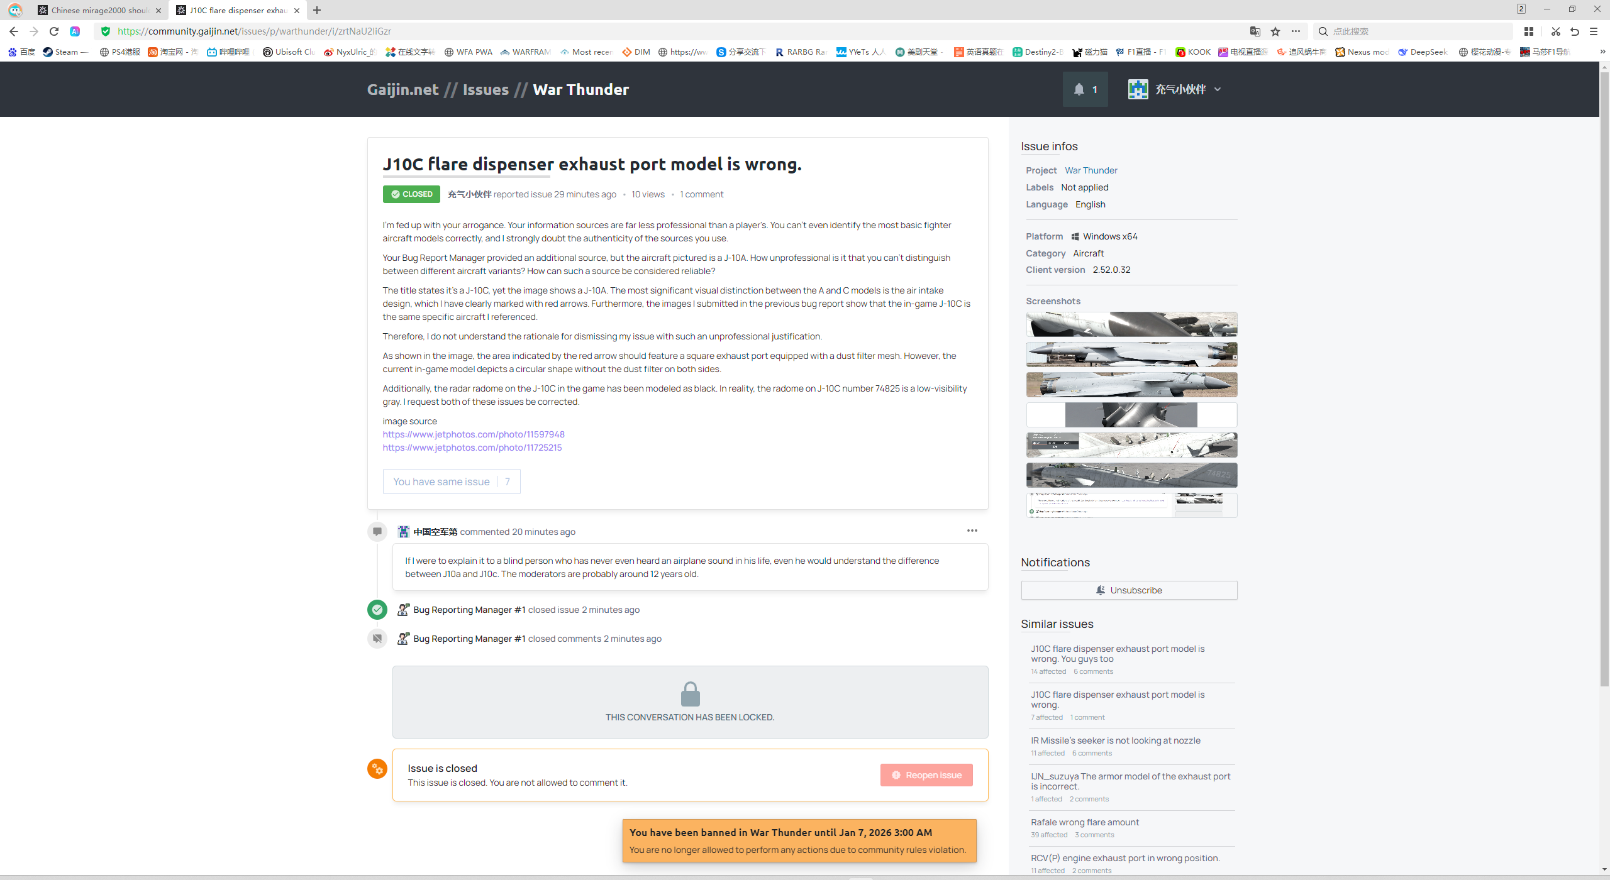Click the page vertical scrollbar
The image size is (1610, 880).
1604,377
